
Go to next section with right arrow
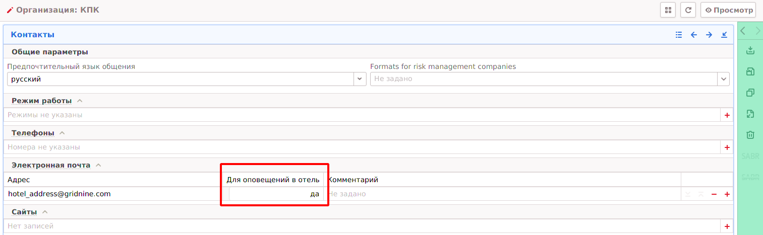709,35
